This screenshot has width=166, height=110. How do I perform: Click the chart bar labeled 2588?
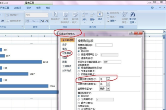24,86
